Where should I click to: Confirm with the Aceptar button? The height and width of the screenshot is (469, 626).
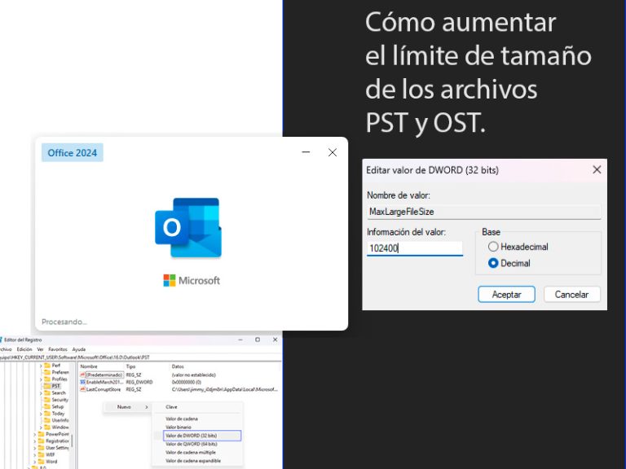coord(506,294)
